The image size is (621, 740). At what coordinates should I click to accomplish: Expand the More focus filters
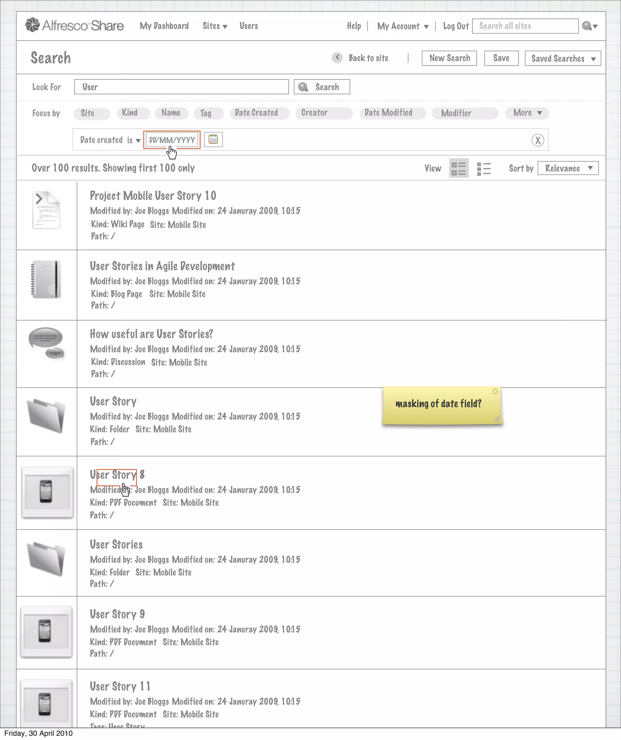click(x=527, y=113)
